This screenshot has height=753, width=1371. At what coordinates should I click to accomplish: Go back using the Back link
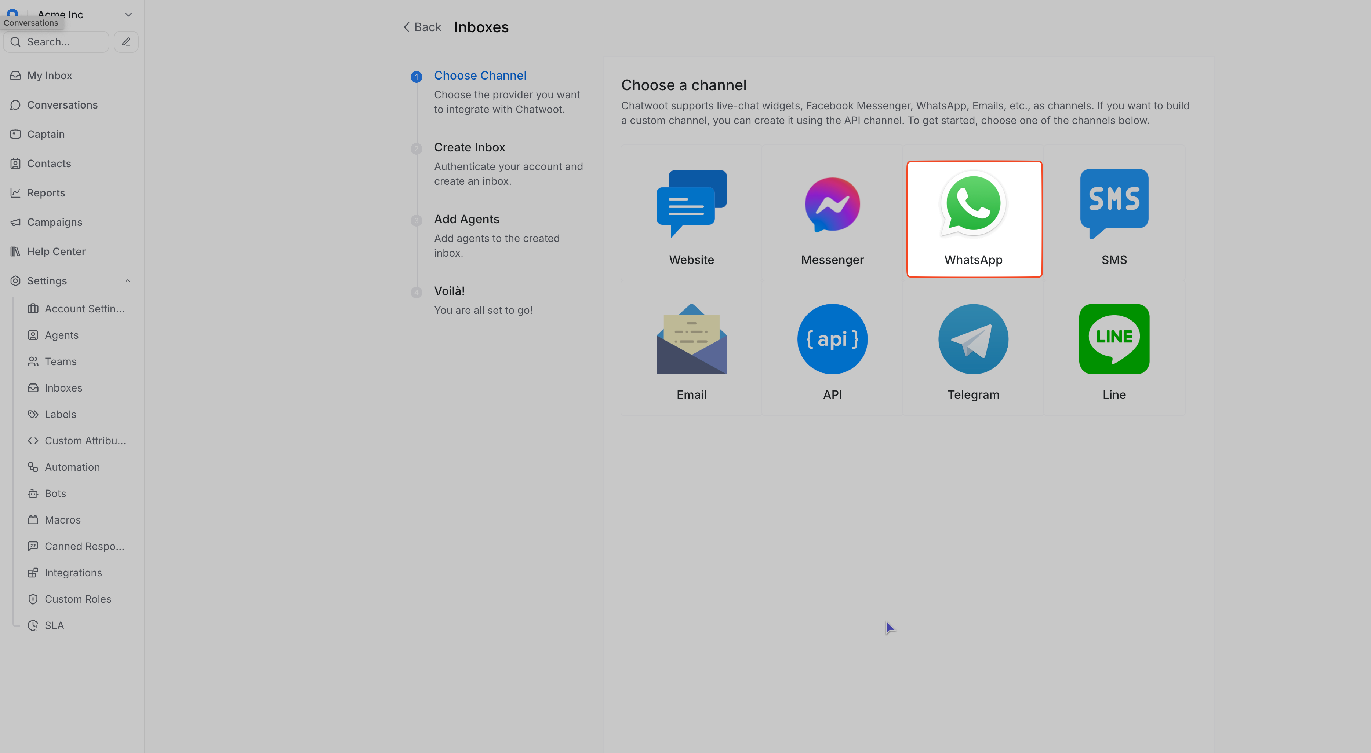pos(422,27)
